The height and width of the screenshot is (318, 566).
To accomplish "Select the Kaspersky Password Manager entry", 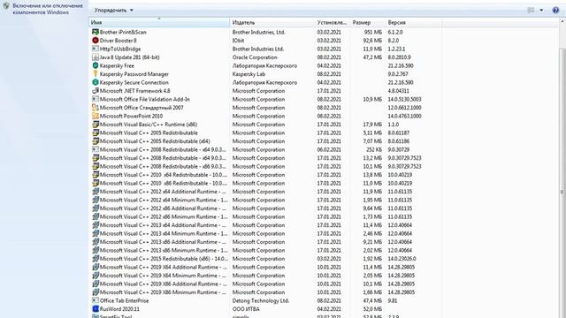I will [134, 74].
